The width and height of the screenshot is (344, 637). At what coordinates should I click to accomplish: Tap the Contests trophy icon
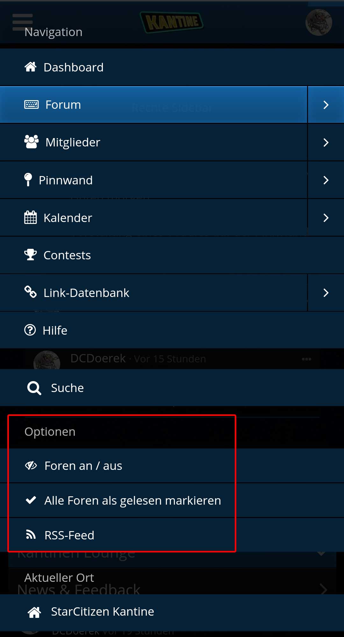click(x=31, y=255)
